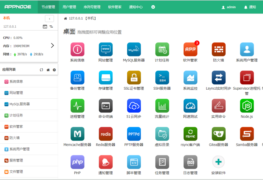Open the rsync客户端 icon
Viewport: 263px width, 180px height.
tap(190, 134)
